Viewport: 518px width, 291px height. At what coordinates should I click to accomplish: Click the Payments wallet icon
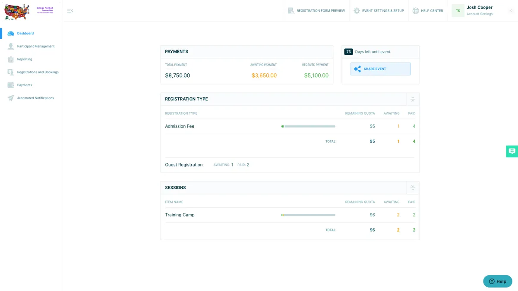[11, 85]
